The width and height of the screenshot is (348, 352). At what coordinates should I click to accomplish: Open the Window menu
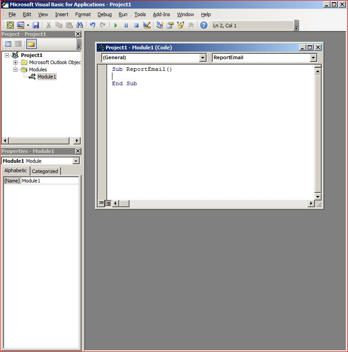185,14
